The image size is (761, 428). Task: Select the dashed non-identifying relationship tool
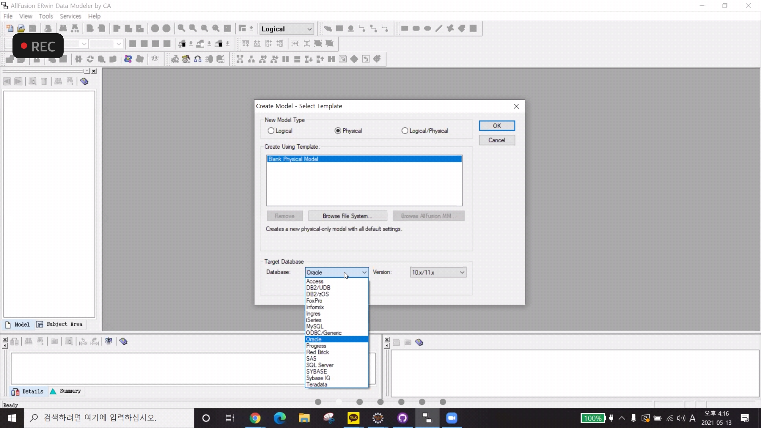[385, 29]
